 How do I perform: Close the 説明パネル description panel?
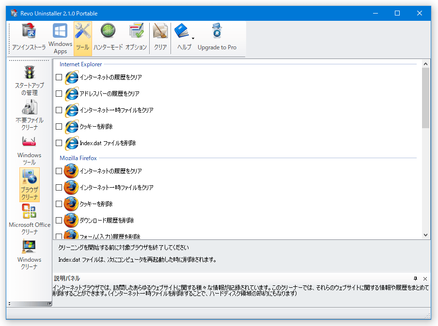[x=425, y=279]
